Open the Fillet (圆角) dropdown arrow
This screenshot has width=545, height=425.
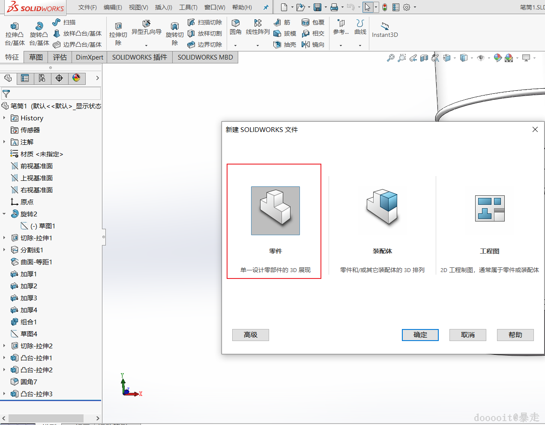235,45
